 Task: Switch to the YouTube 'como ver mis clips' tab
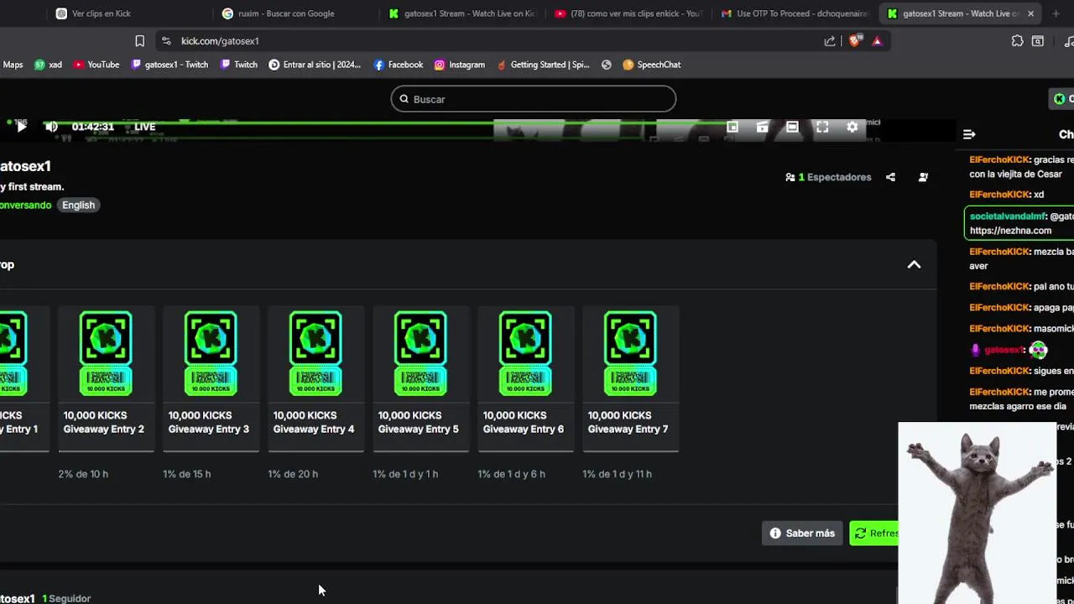[x=627, y=13]
